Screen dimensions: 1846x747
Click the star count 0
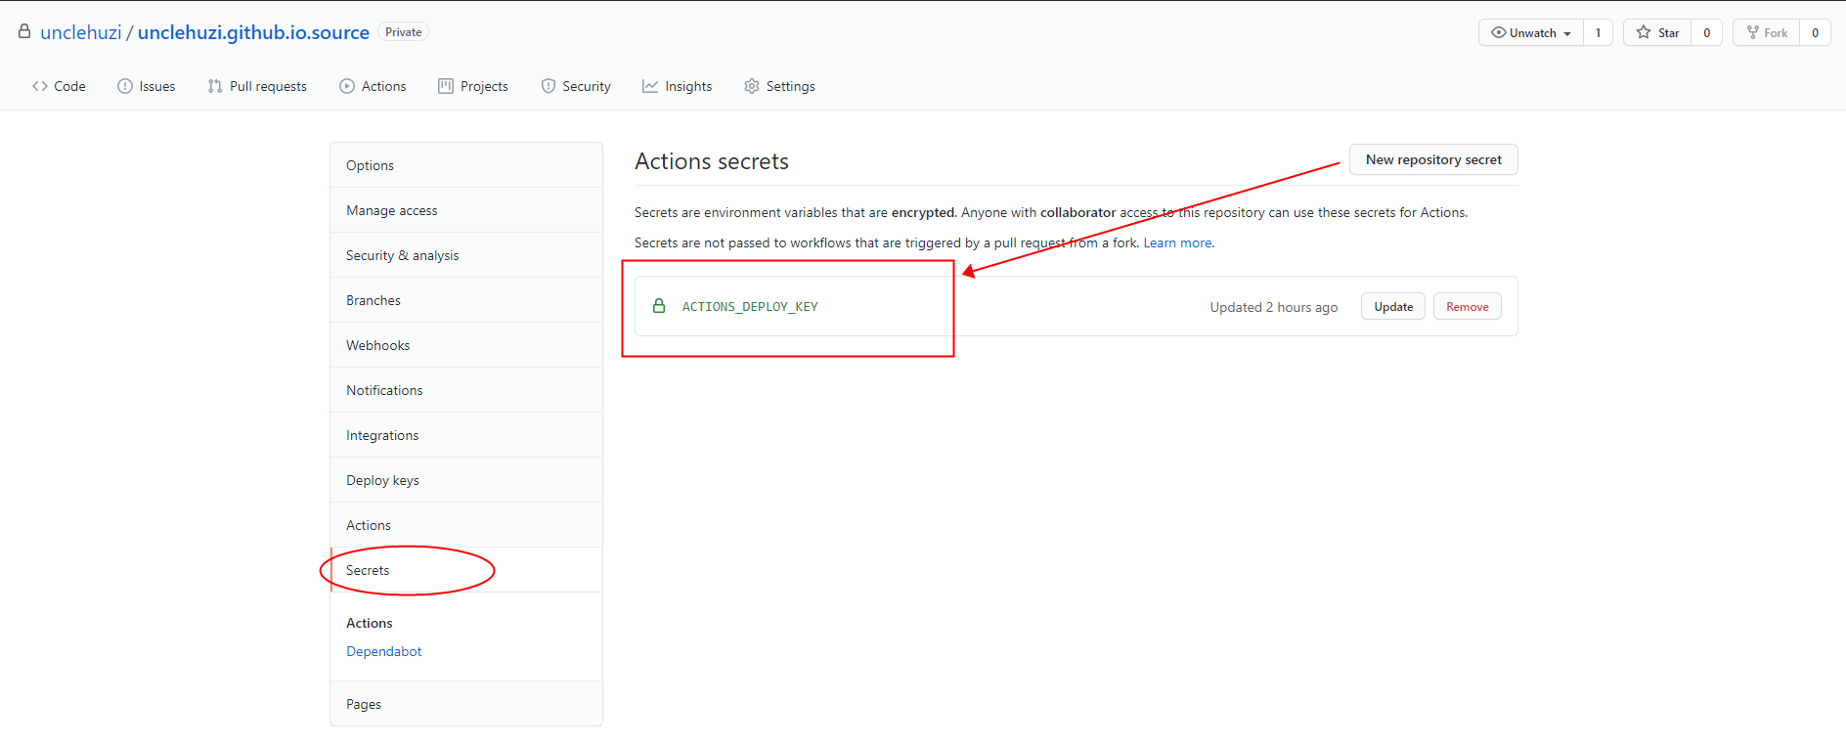point(1707,32)
